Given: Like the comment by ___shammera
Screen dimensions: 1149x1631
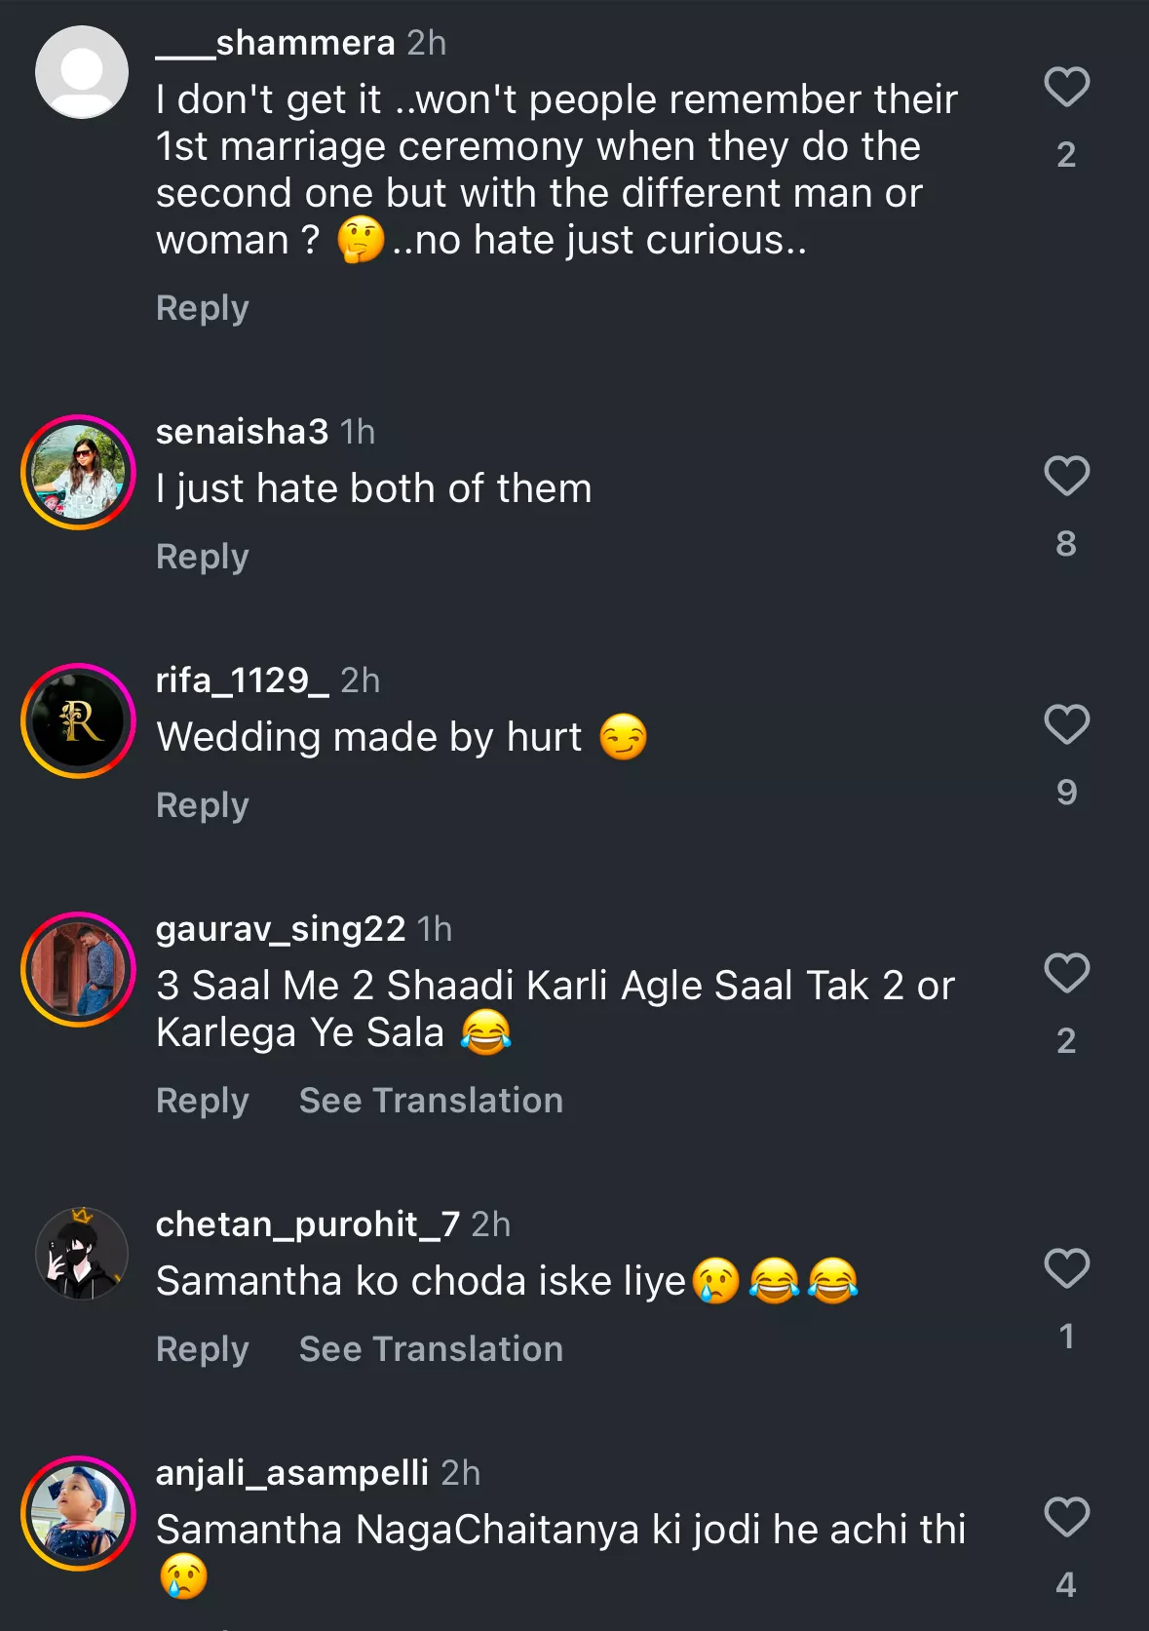Looking at the screenshot, I should click(1066, 87).
